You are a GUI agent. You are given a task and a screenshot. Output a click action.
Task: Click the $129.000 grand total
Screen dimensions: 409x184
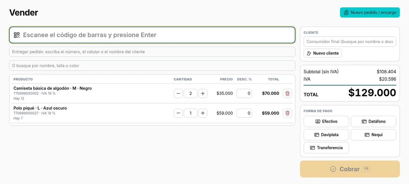click(x=372, y=93)
